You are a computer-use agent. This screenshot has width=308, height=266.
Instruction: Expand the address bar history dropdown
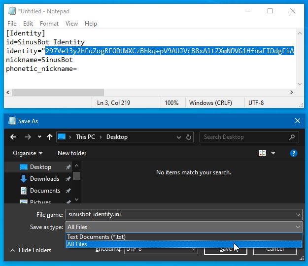178,137
